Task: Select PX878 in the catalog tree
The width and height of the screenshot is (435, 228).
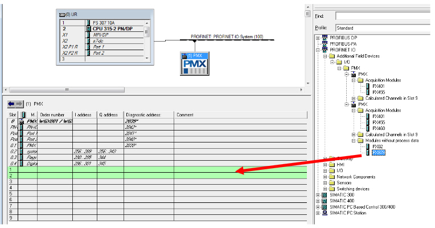Action: coord(379,152)
